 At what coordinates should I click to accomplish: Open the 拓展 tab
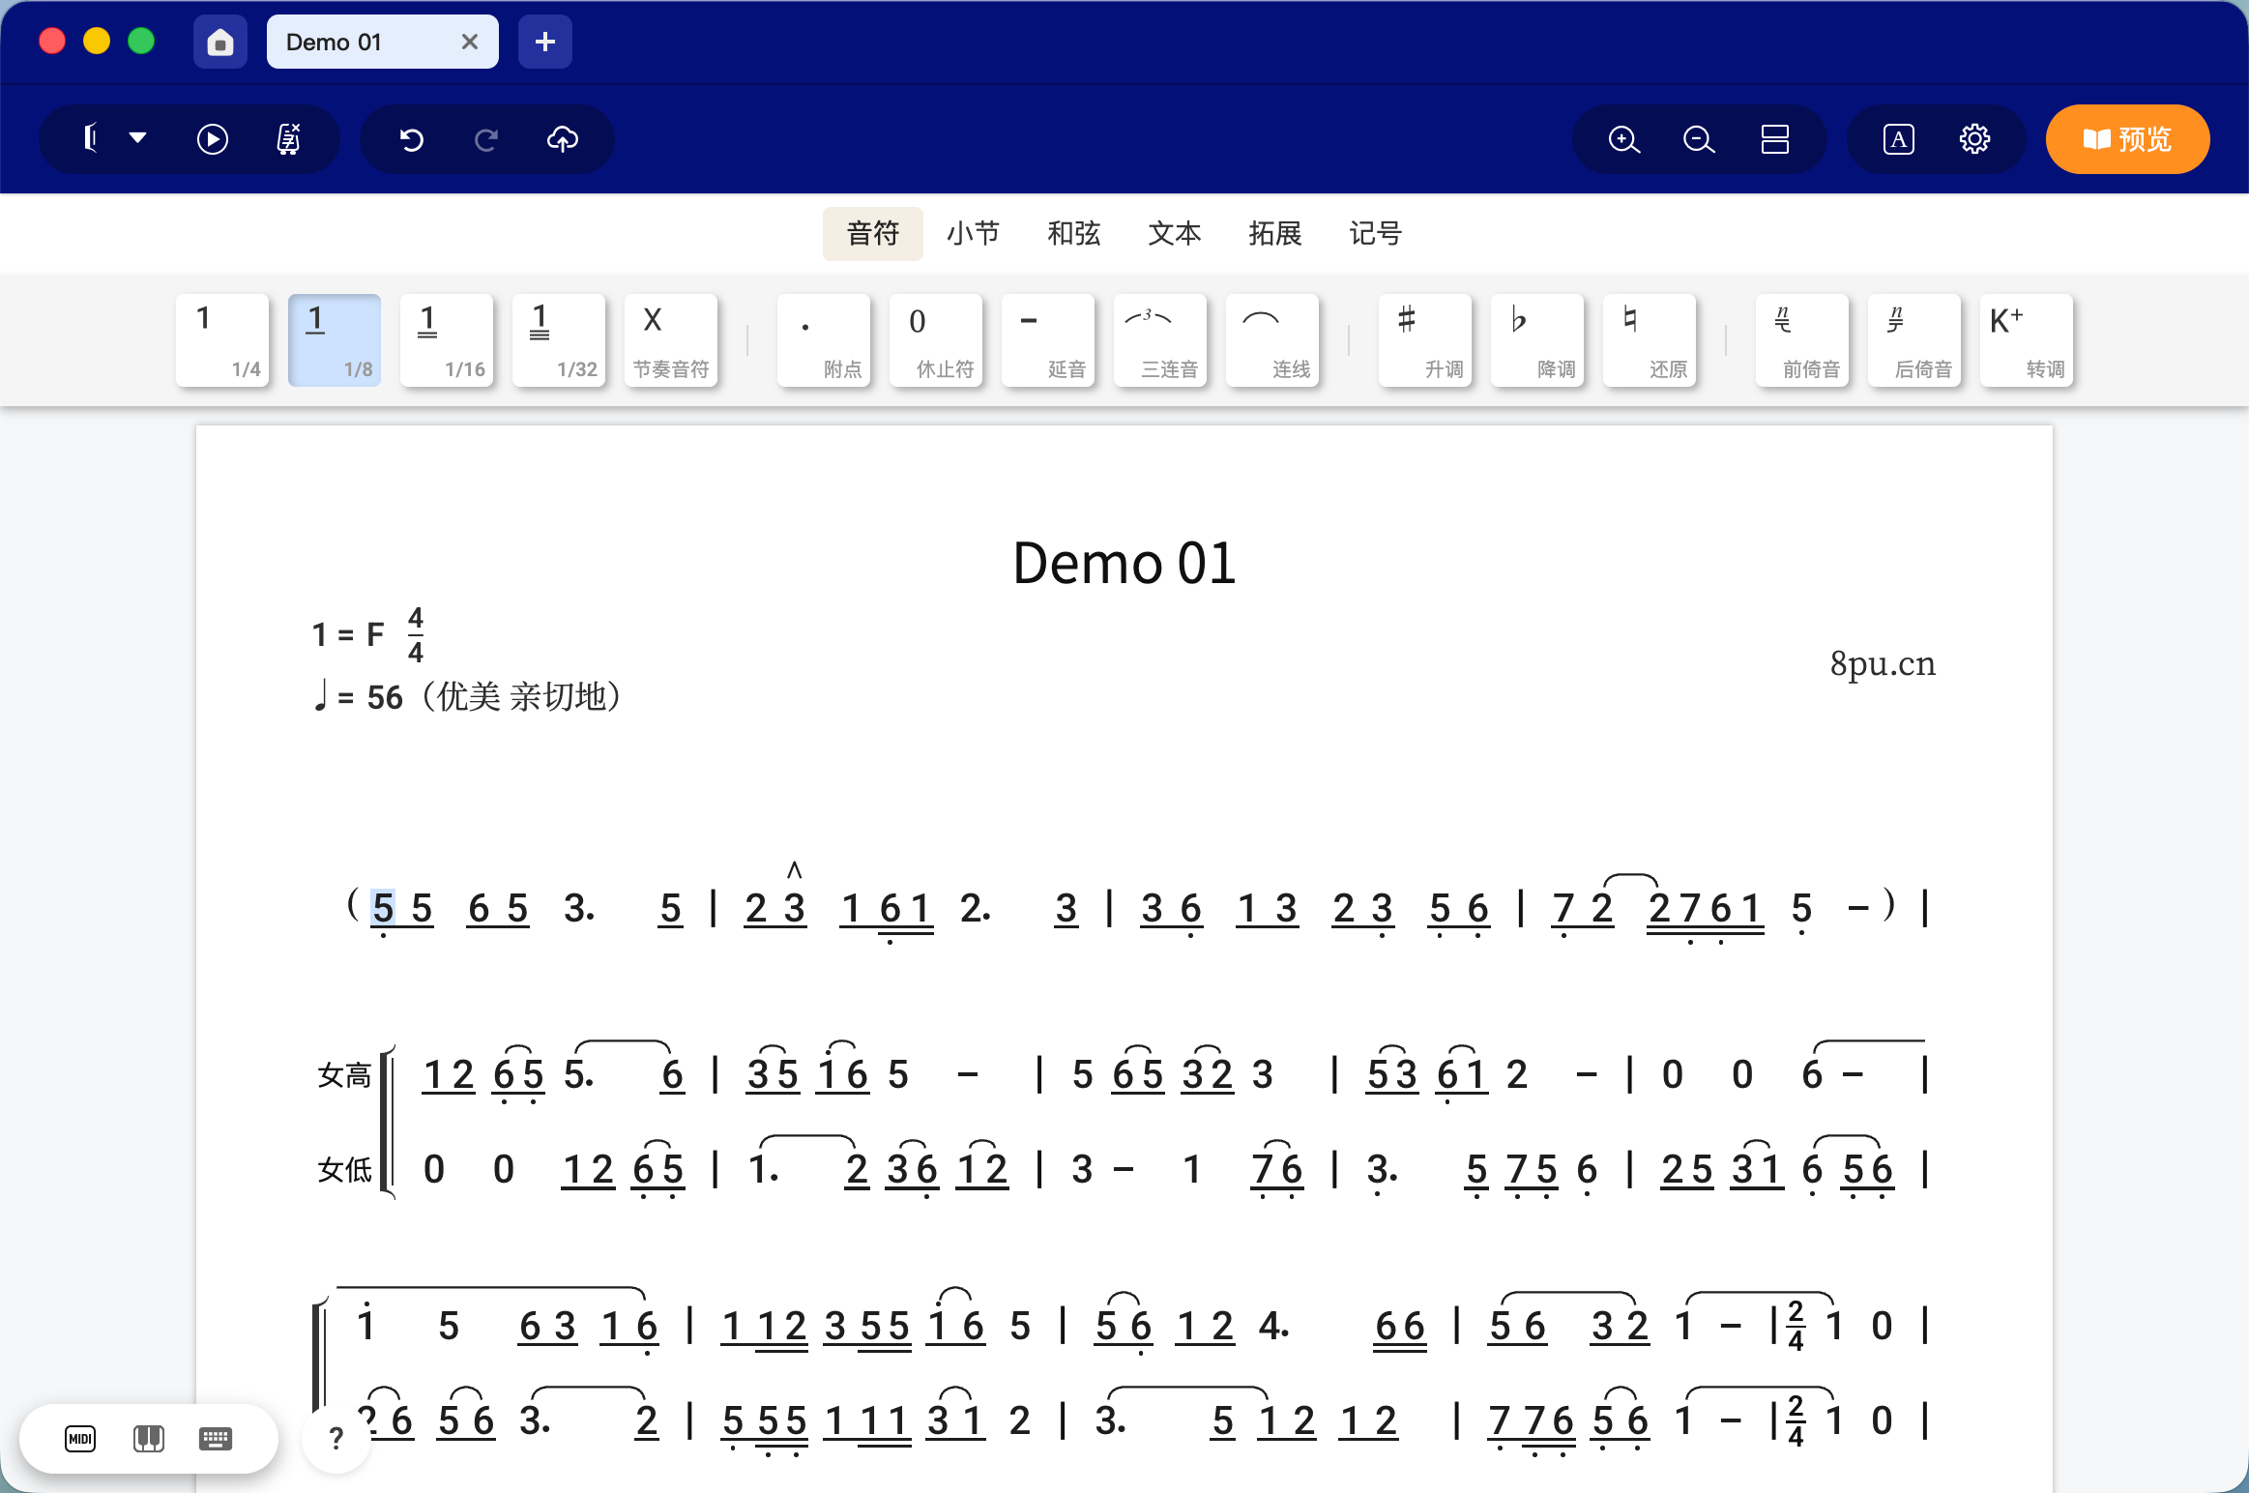[x=1275, y=233]
